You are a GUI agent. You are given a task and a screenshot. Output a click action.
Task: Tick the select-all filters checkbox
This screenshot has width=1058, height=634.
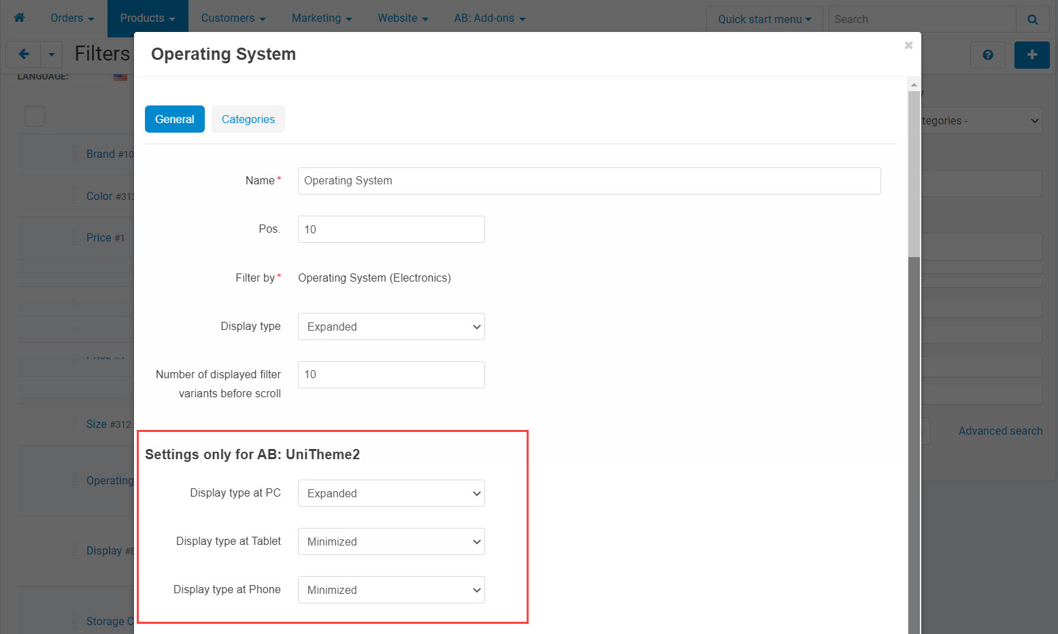(x=35, y=116)
